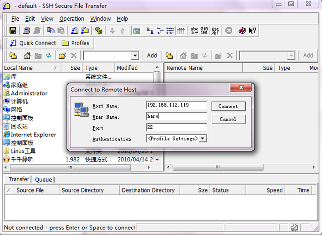Open the Help book icon
The image size is (322, 235).
[242, 31]
